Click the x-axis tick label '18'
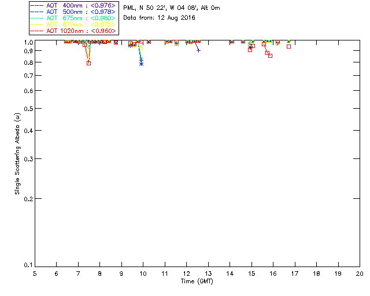The height and width of the screenshot is (296, 370). point(316,273)
